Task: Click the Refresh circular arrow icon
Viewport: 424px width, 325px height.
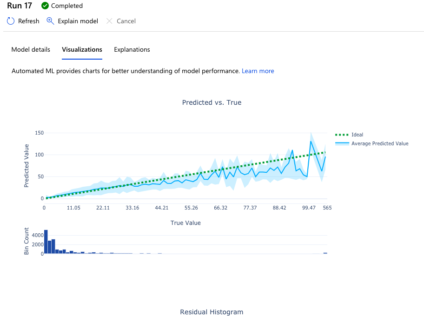Action: pyautogui.click(x=11, y=21)
